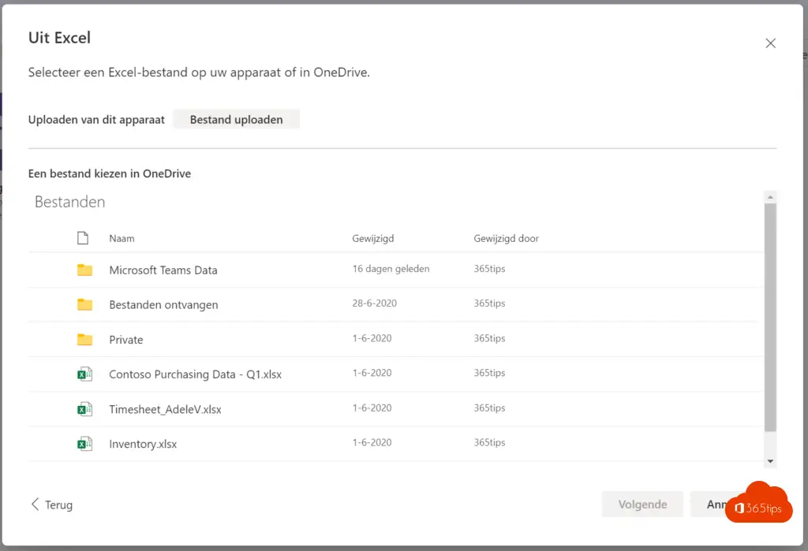This screenshot has height=551, width=808.
Task: Click the Excel icon for Contoso Purchasing Data
Action: [84, 374]
